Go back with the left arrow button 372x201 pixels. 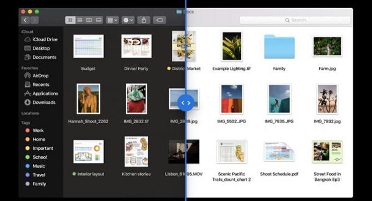click(x=25, y=20)
